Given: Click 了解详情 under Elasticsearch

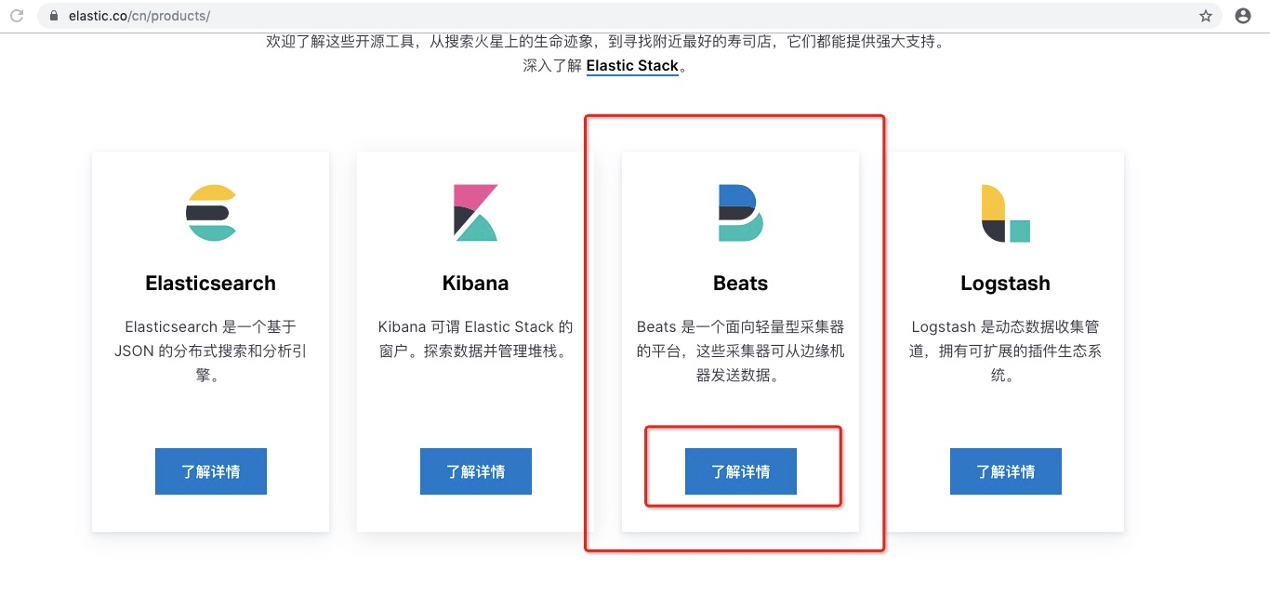Looking at the screenshot, I should pos(210,471).
